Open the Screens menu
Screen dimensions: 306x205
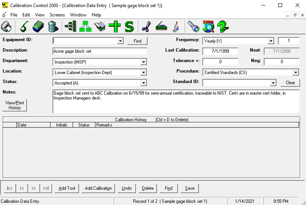click(57, 15)
